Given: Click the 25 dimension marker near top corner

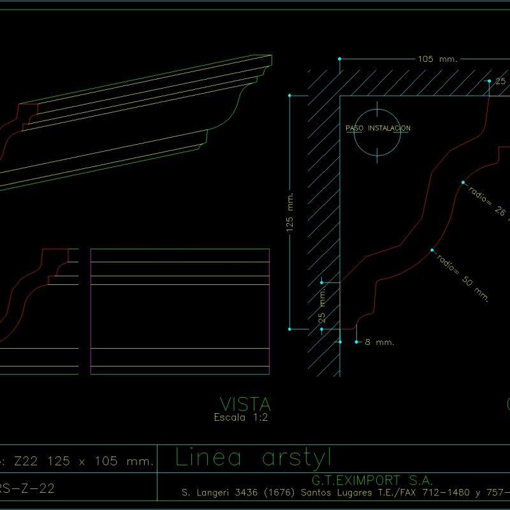Looking at the screenshot, I should pos(500,81).
